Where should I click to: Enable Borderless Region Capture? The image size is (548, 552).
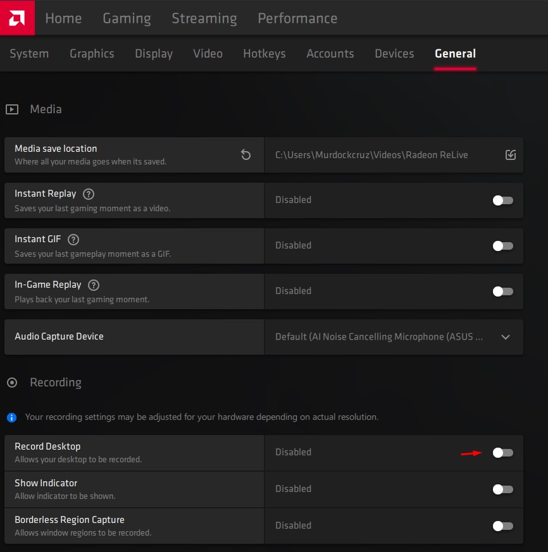tap(502, 525)
